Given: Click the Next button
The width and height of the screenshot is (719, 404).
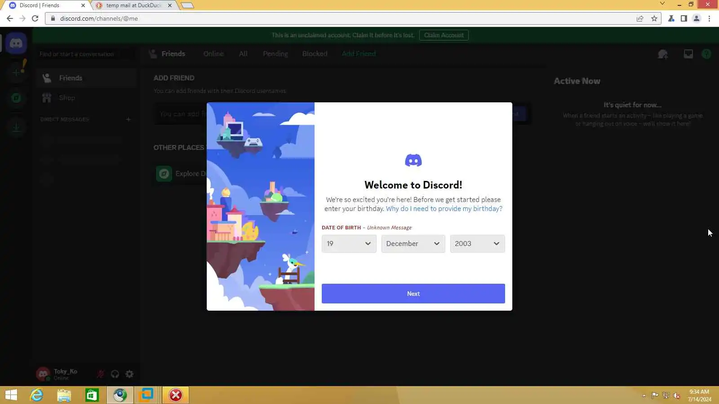Looking at the screenshot, I should pyautogui.click(x=413, y=294).
